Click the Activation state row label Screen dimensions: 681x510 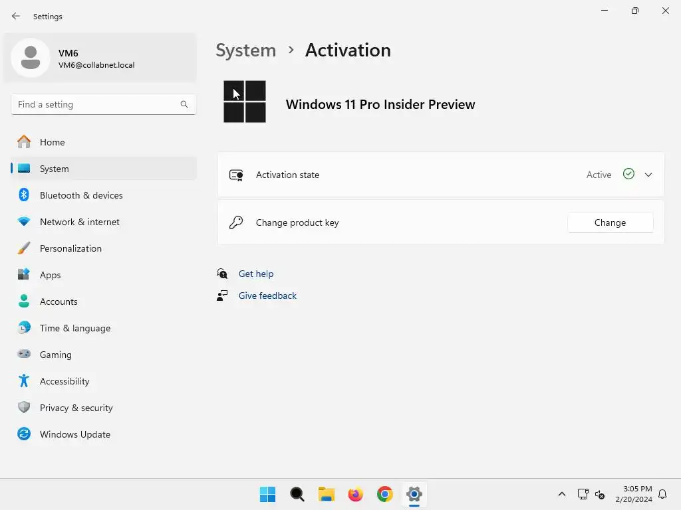[x=287, y=175]
